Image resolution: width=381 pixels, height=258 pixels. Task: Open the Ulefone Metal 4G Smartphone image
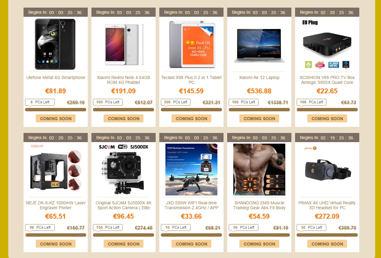(56, 44)
